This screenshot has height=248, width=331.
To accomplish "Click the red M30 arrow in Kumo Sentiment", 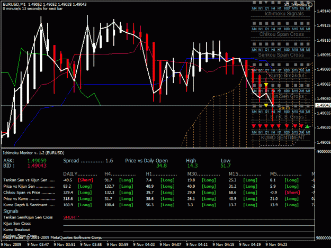I will pyautogui.click(x=287, y=126).
